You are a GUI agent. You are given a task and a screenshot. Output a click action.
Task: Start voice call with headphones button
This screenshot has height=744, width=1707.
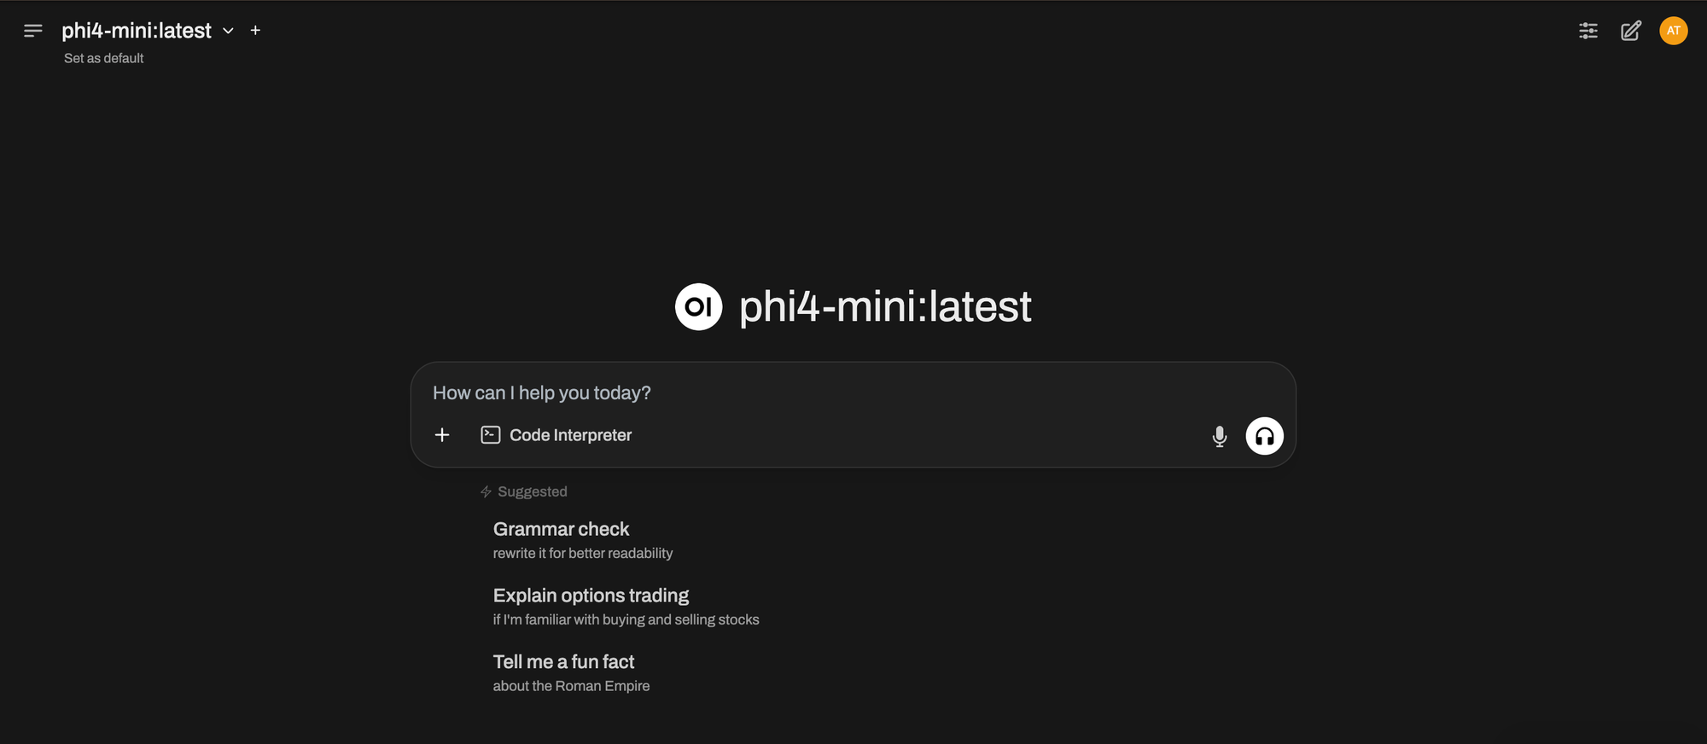pyautogui.click(x=1264, y=436)
